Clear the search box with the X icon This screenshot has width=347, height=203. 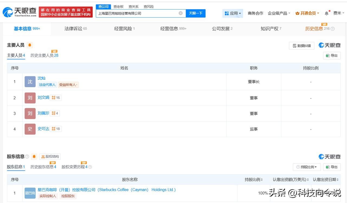pyautogui.click(x=181, y=13)
